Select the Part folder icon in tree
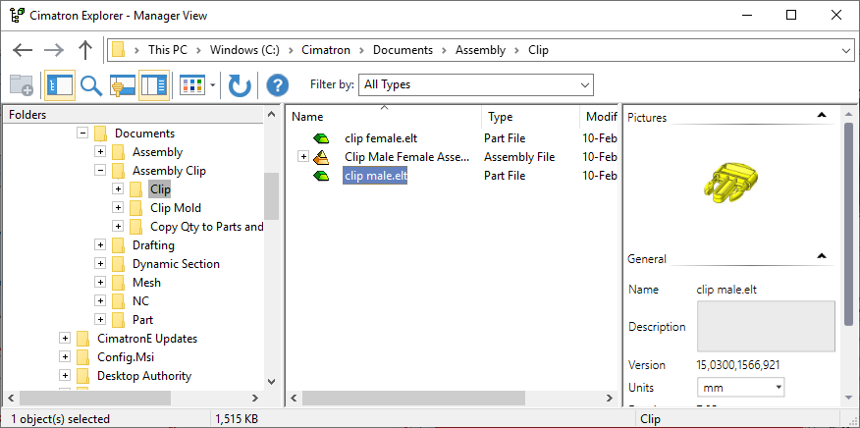The image size is (860, 428). pyautogui.click(x=119, y=320)
